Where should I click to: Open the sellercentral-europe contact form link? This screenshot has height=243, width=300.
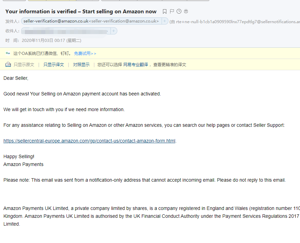[x=89, y=141]
